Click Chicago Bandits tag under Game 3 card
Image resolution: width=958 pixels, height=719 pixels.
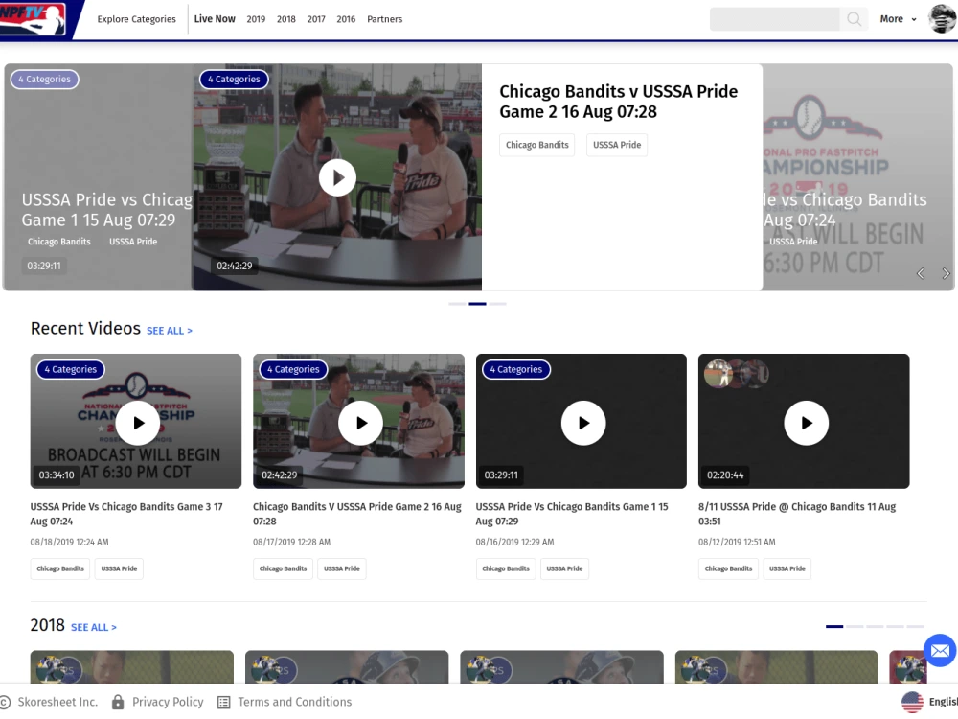[x=60, y=568]
